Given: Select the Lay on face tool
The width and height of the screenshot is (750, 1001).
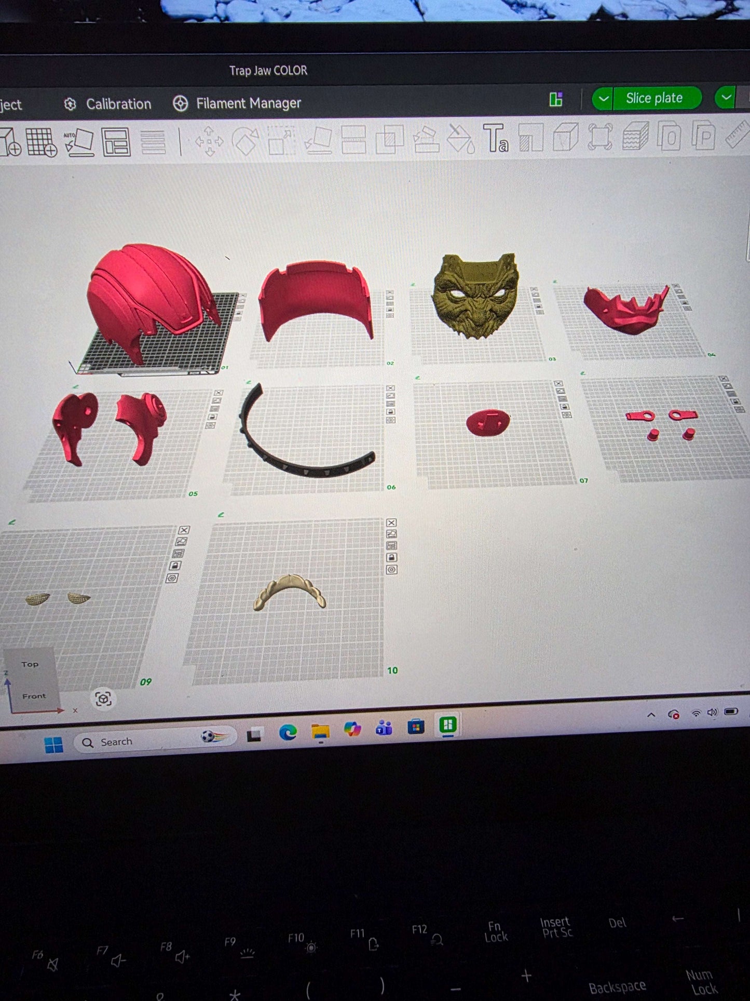Looking at the screenshot, I should pyautogui.click(x=318, y=140).
